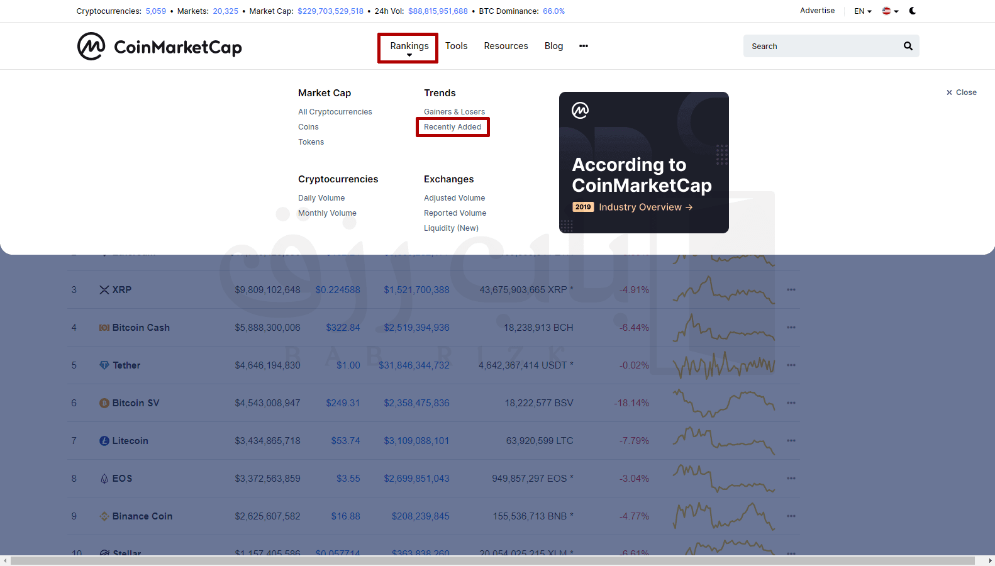Toggle dark mode moon icon
This screenshot has height=566, width=995.
coord(913,11)
